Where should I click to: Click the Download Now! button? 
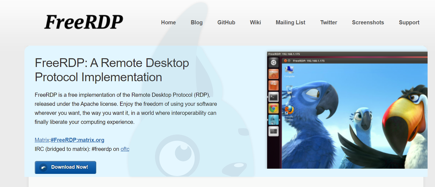click(65, 167)
